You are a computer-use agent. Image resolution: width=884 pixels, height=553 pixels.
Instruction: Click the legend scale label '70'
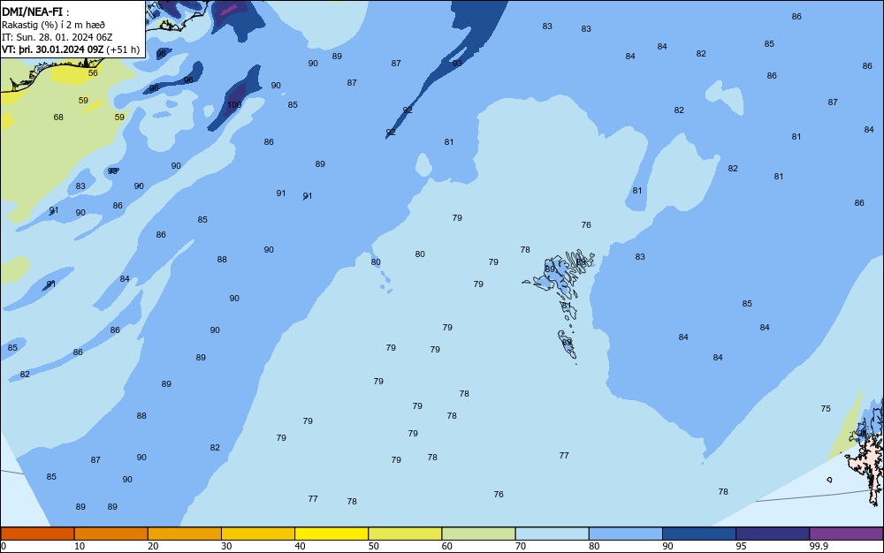pos(521,546)
